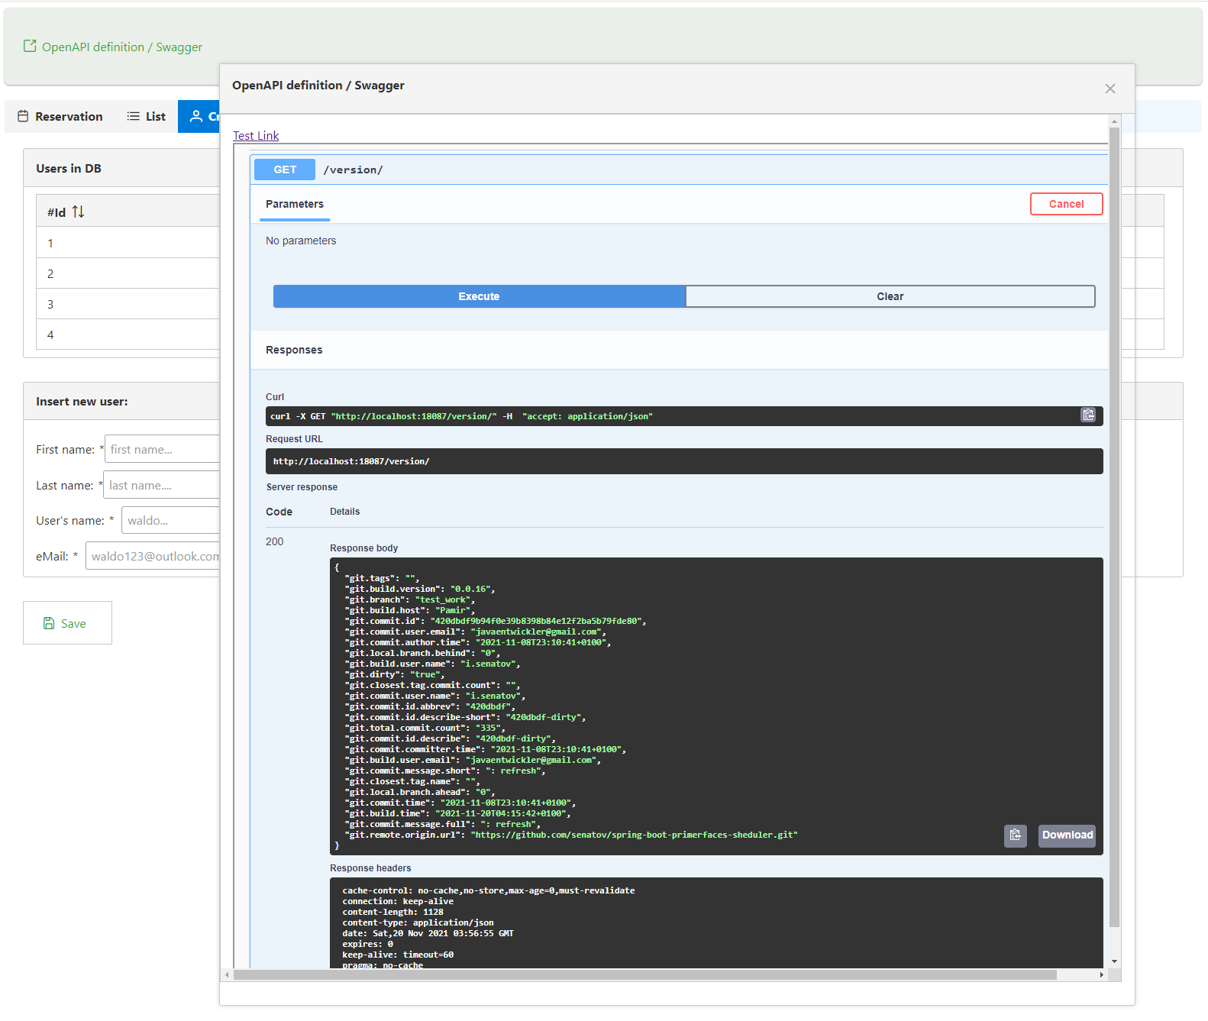Click the git.remote.origin.url value

point(634,835)
